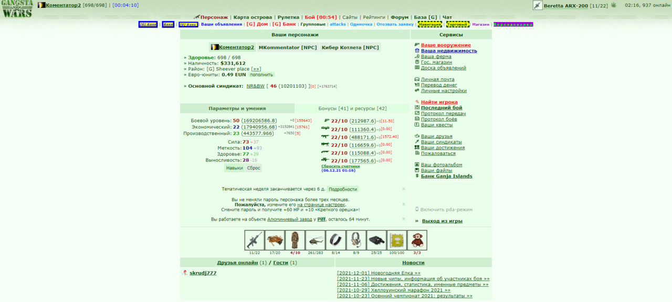672x302 pixels.
Task: Open the helicopter slot 261/283
Action: point(316,240)
